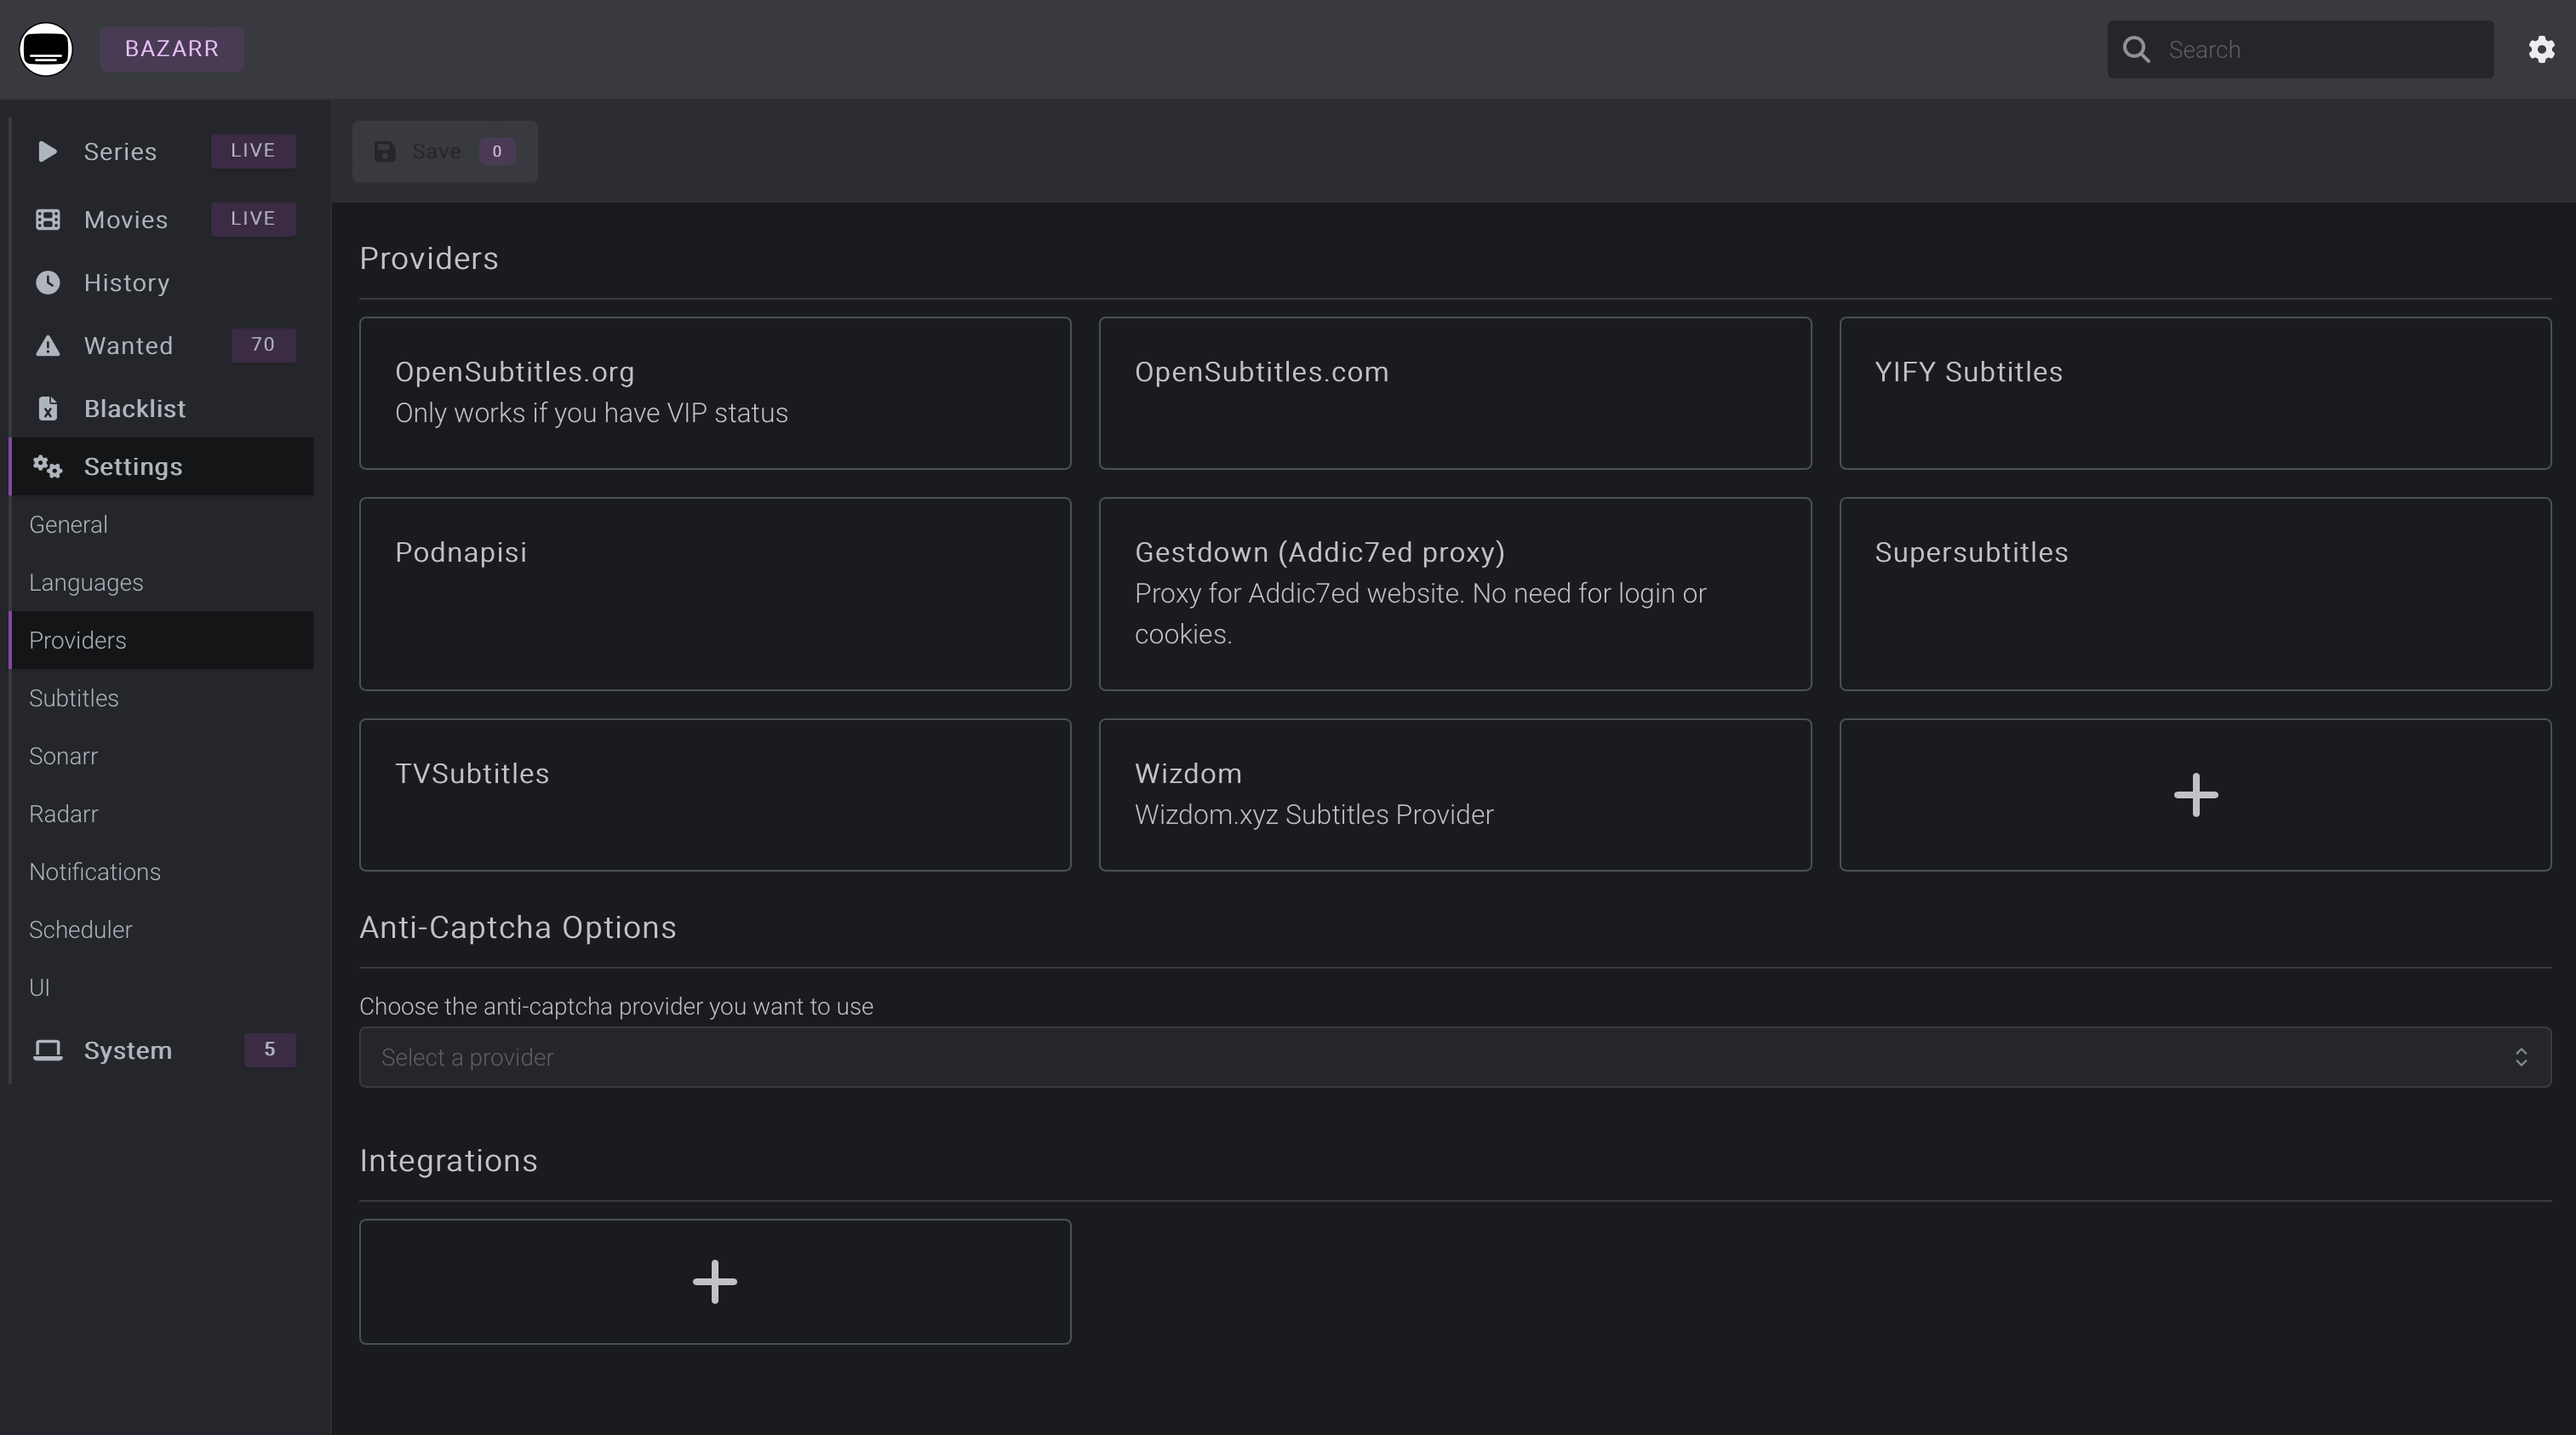Click the Bazarr logo icon
Image resolution: width=2576 pixels, height=1435 pixels.
pos(46,49)
